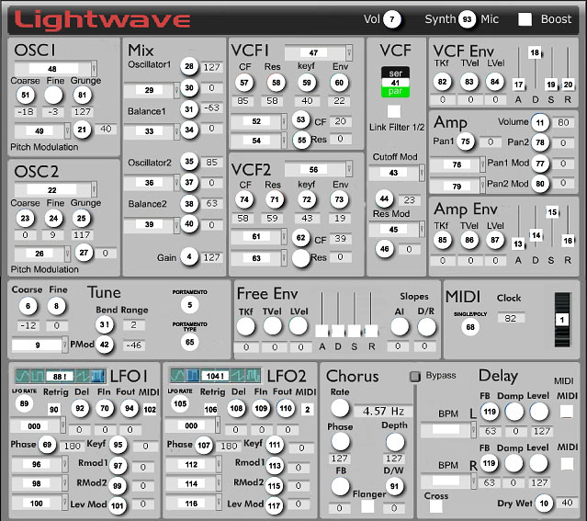Click the Chorus Rate knob
This screenshot has width=587, height=521.
click(x=340, y=408)
